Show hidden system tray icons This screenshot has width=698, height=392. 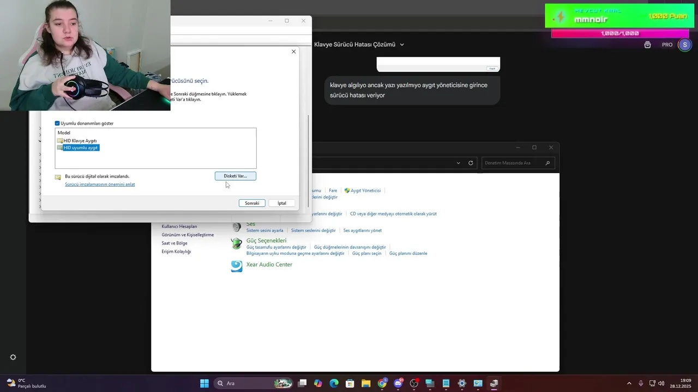[x=629, y=383]
